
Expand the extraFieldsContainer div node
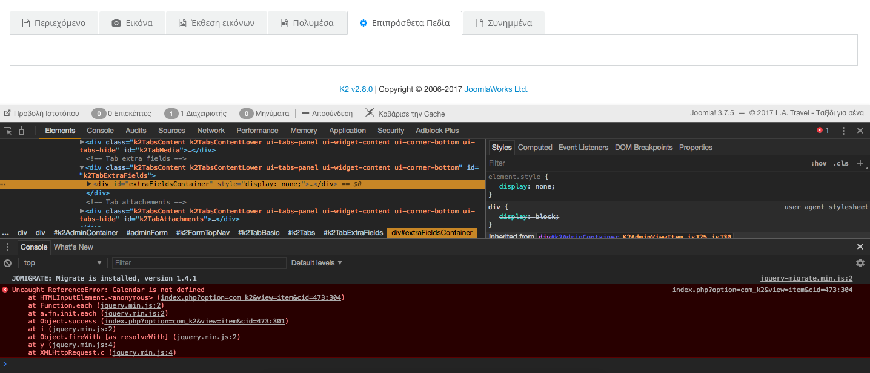(x=90, y=184)
